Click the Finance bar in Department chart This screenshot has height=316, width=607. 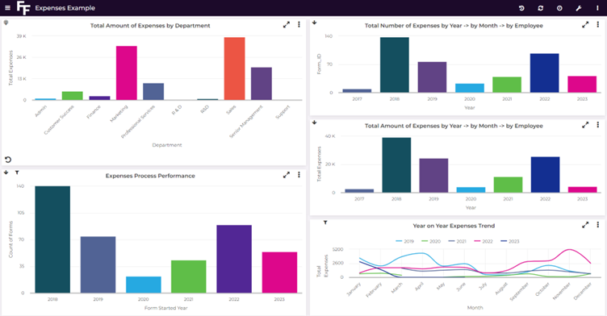click(99, 98)
